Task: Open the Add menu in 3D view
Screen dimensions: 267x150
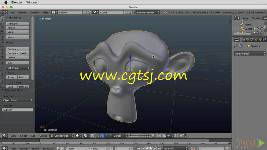Action: (x=33, y=136)
